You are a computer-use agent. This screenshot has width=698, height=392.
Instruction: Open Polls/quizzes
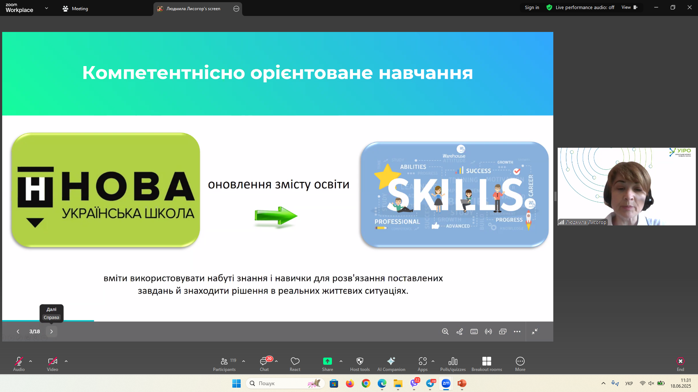[x=453, y=364]
